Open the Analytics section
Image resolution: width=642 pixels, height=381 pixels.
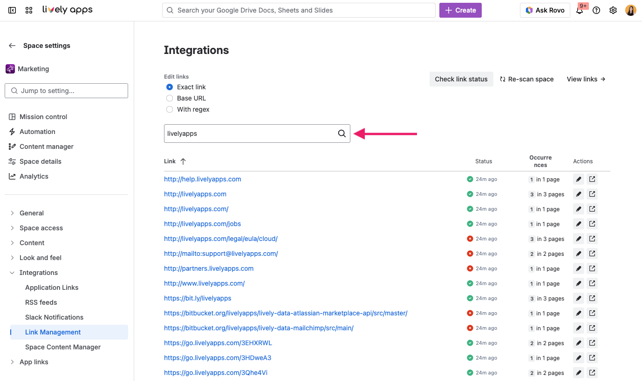click(34, 176)
